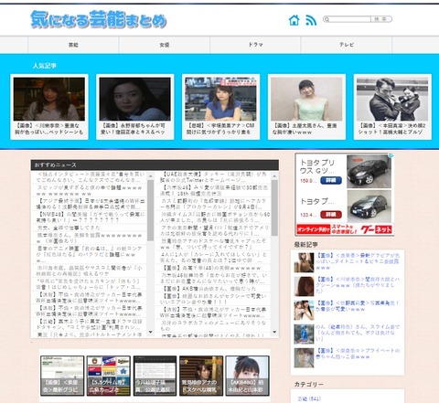Screen dimensions: 439x403
Task: Open the latest article プライベートの赤ちゃん抱っこ姿
Action: [358, 354]
